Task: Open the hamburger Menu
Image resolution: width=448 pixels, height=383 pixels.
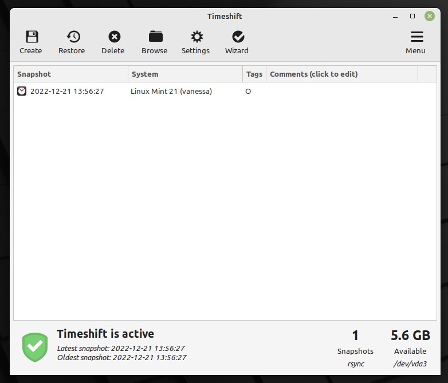Action: 416,42
